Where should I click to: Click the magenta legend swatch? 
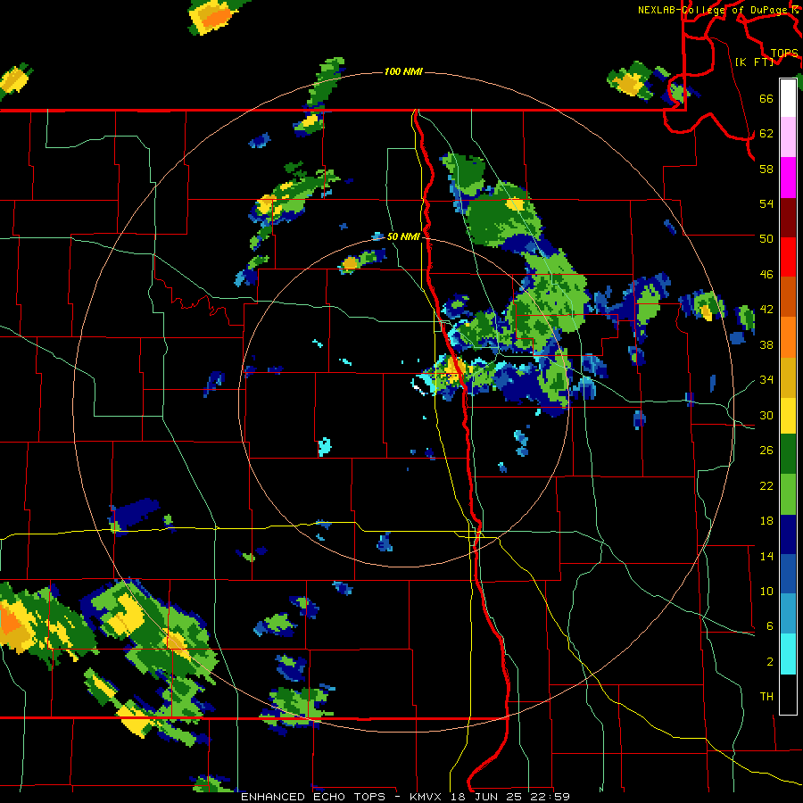pos(788,178)
